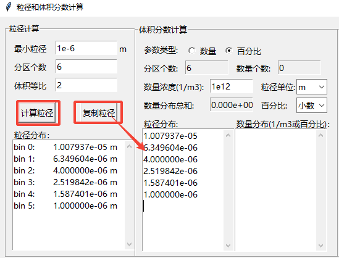Click up arrow of middle 粒径分布 scrollbar
This screenshot has height=258, width=339.
pos(228,136)
